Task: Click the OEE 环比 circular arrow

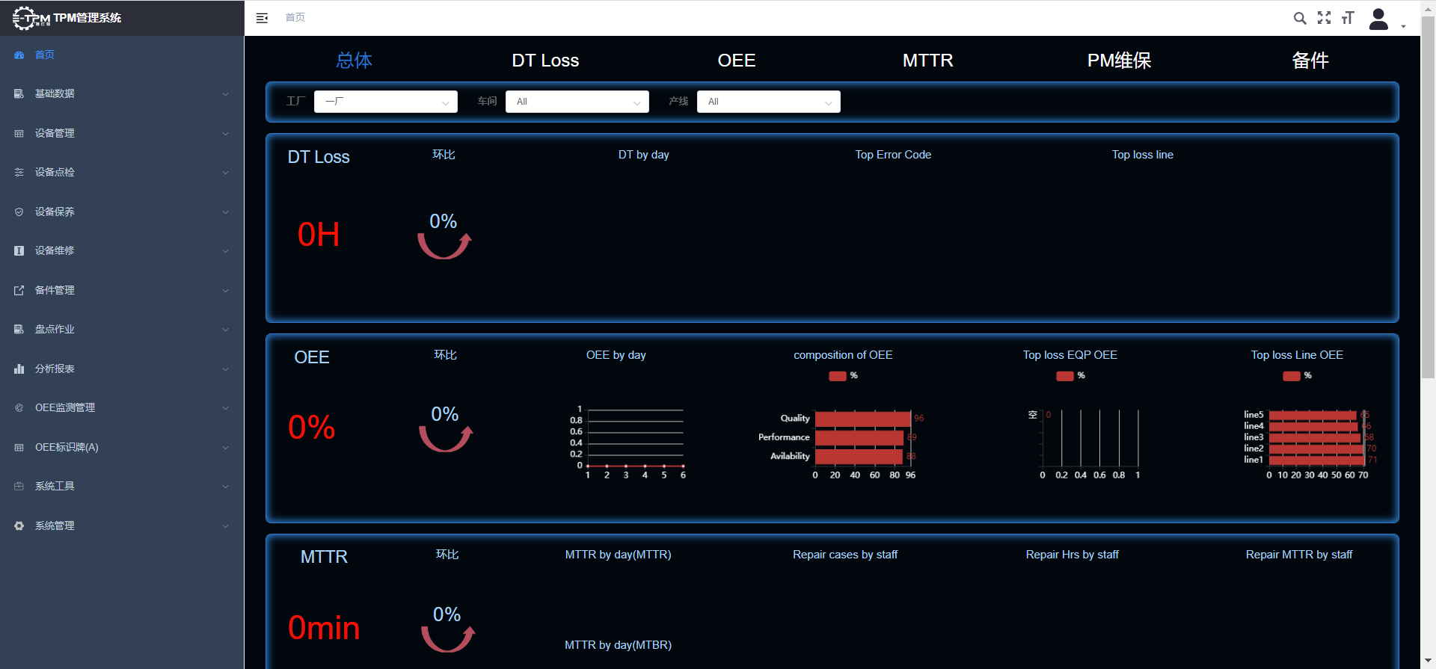Action: click(446, 438)
